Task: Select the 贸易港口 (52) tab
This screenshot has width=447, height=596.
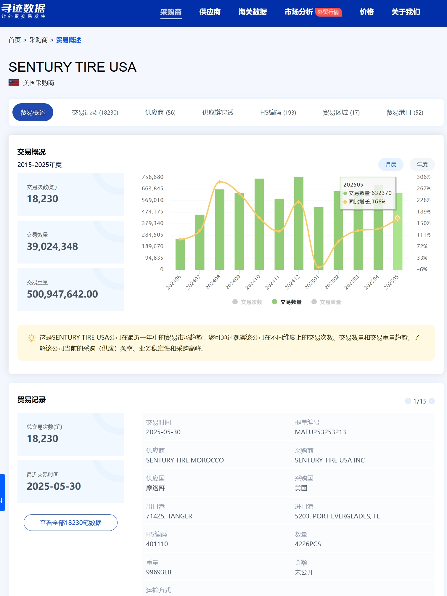Action: pos(405,113)
